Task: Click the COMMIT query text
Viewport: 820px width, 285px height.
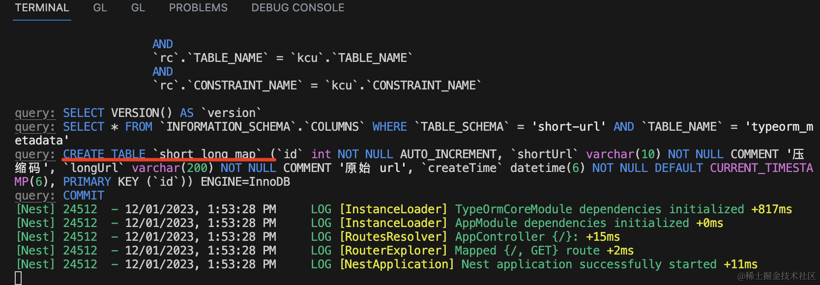Action: point(84,196)
